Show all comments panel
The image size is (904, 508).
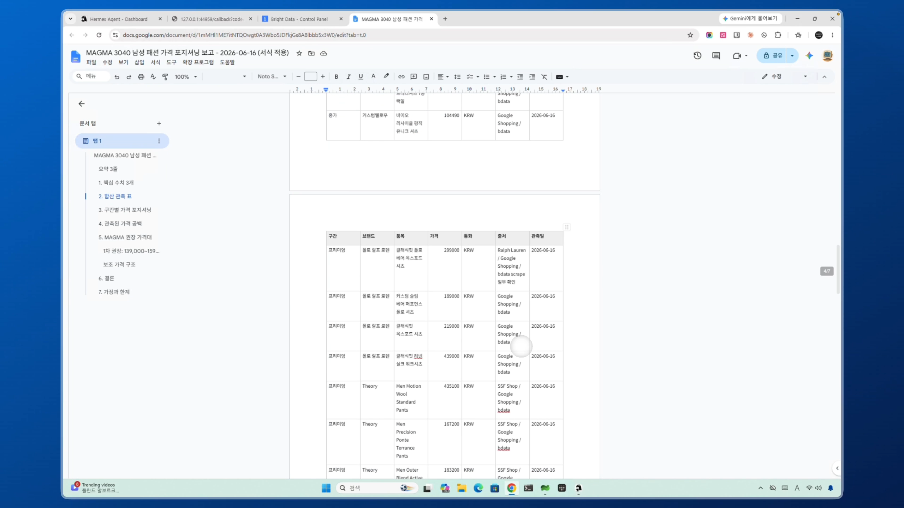click(716, 55)
